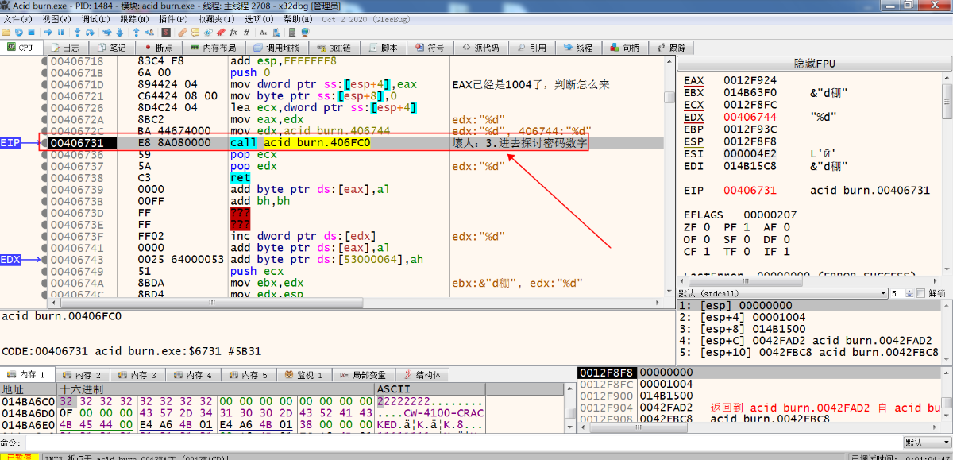Click the Open file toolbar icon
This screenshot has height=460, width=953.
pyautogui.click(x=6, y=33)
